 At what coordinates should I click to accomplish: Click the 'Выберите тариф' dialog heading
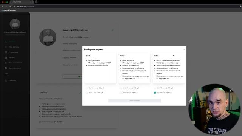(x=93, y=49)
